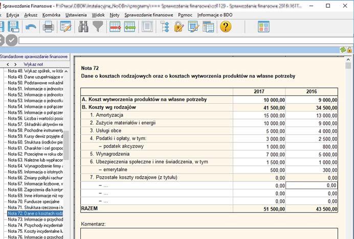Select Nota 75 Koszty incydentalne item
The image size is (354, 239).
pos(35,231)
